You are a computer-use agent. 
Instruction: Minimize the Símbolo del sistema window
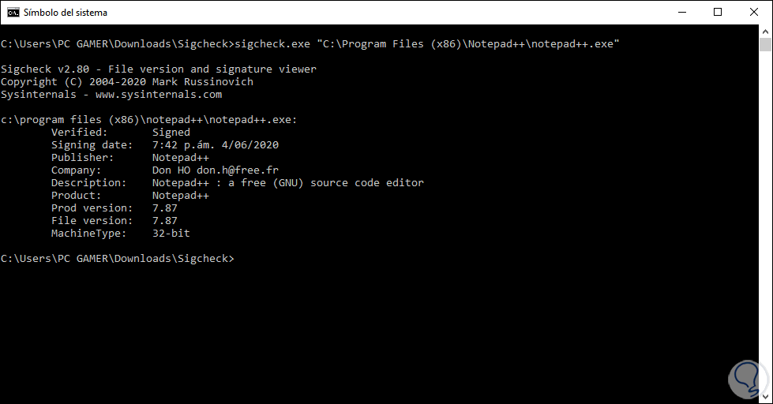point(681,12)
